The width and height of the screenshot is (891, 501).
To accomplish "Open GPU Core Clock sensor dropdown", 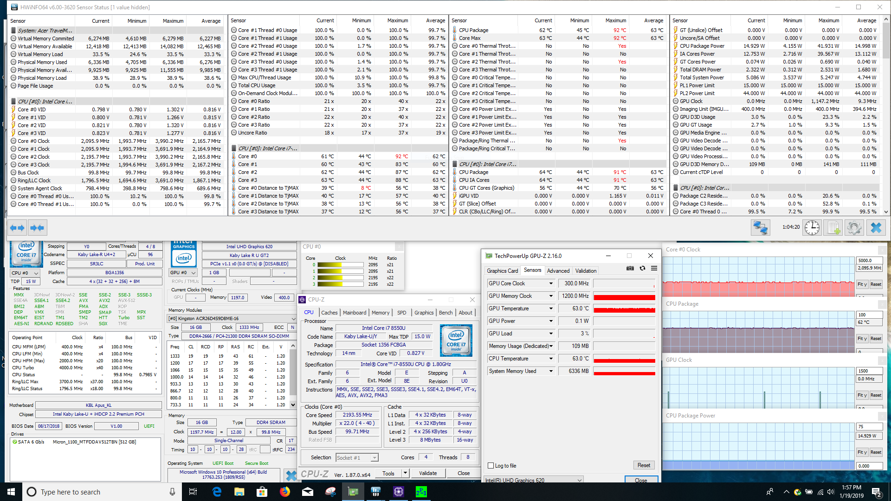I will [x=551, y=283].
